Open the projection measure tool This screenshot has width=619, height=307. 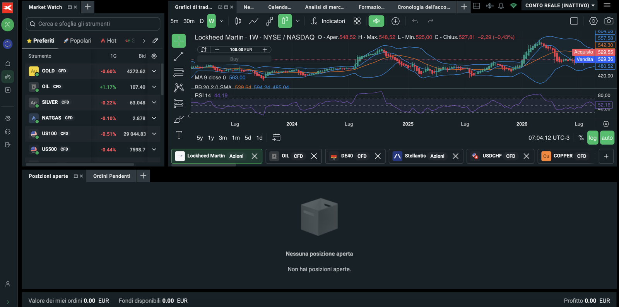click(x=179, y=103)
